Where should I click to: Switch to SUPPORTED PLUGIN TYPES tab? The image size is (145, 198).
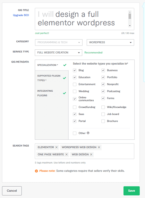click(x=52, y=78)
